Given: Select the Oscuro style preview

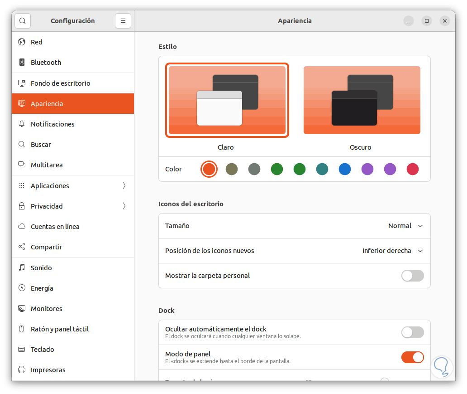Looking at the screenshot, I should pyautogui.click(x=362, y=100).
